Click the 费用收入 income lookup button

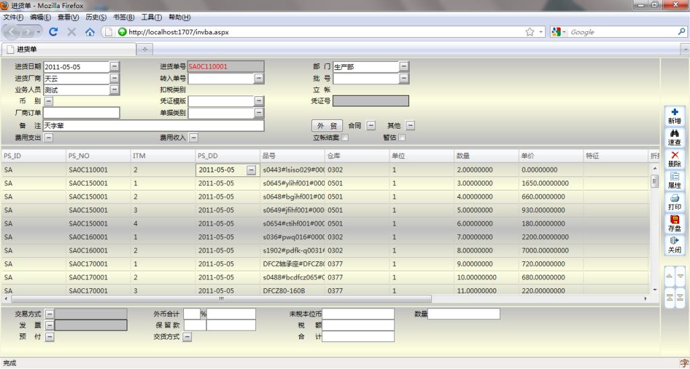(193, 137)
